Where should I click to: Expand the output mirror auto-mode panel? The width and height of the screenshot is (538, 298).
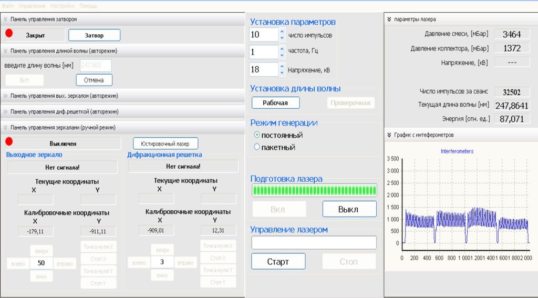[x=5, y=96]
